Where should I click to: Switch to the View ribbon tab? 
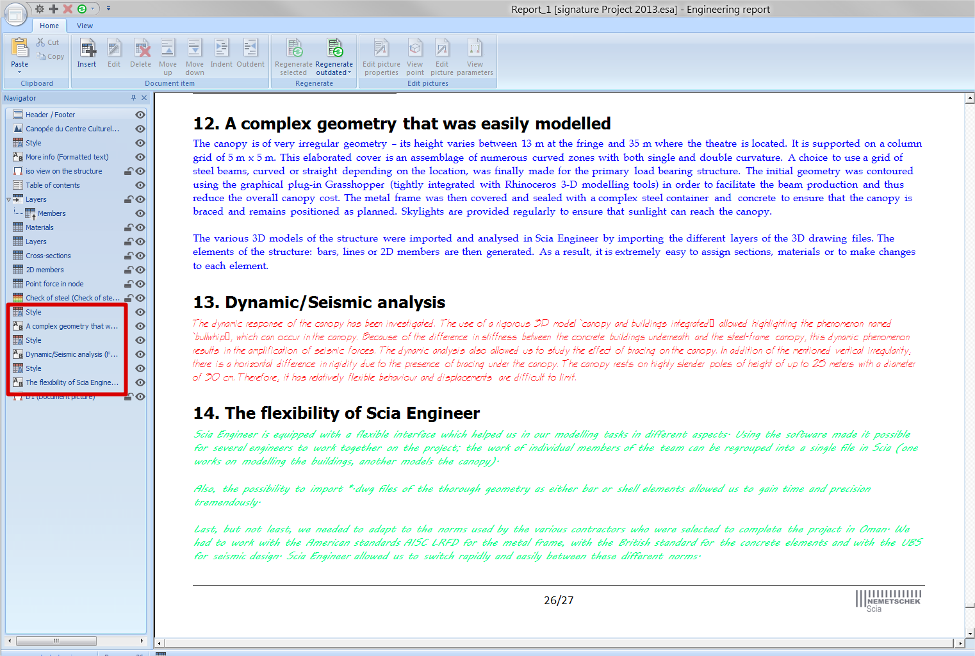click(x=85, y=26)
